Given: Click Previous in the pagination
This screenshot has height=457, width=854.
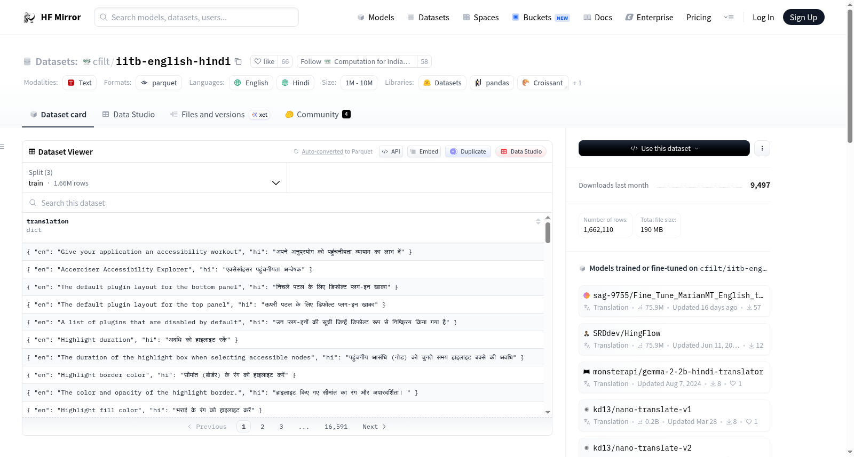Looking at the screenshot, I should pos(207,427).
